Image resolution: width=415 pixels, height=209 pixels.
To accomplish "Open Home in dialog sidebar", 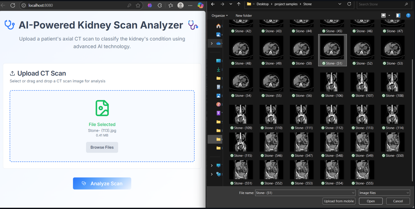I will [218, 26].
